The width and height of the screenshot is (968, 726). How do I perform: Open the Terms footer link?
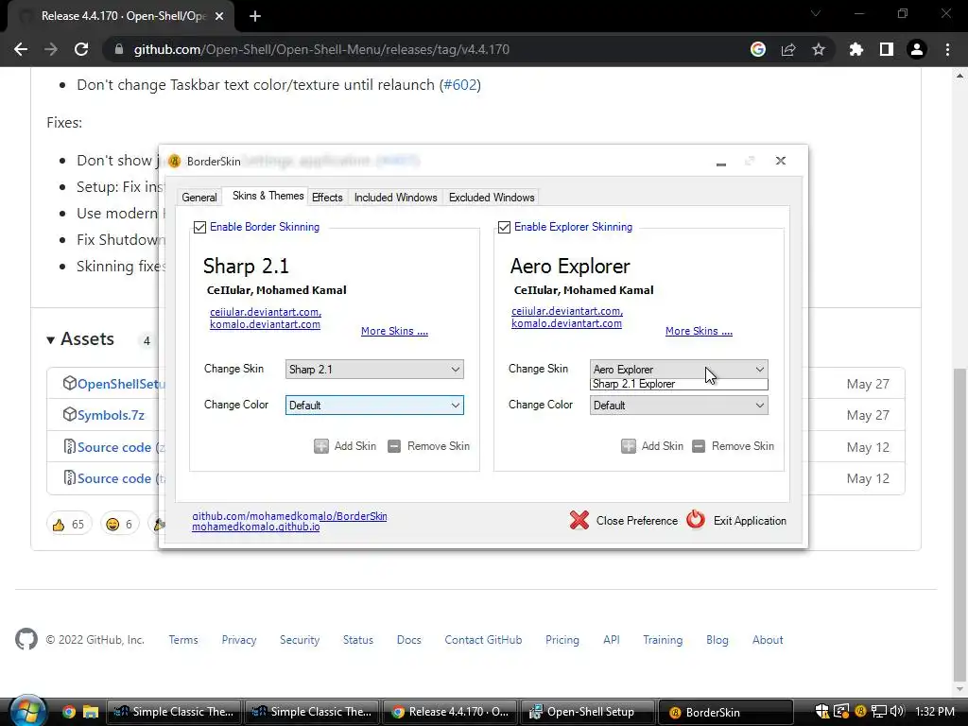pyautogui.click(x=183, y=640)
